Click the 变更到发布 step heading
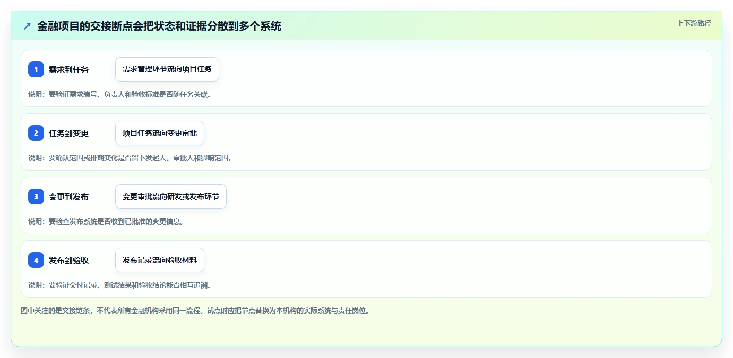This screenshot has height=358, width=733. (x=69, y=196)
